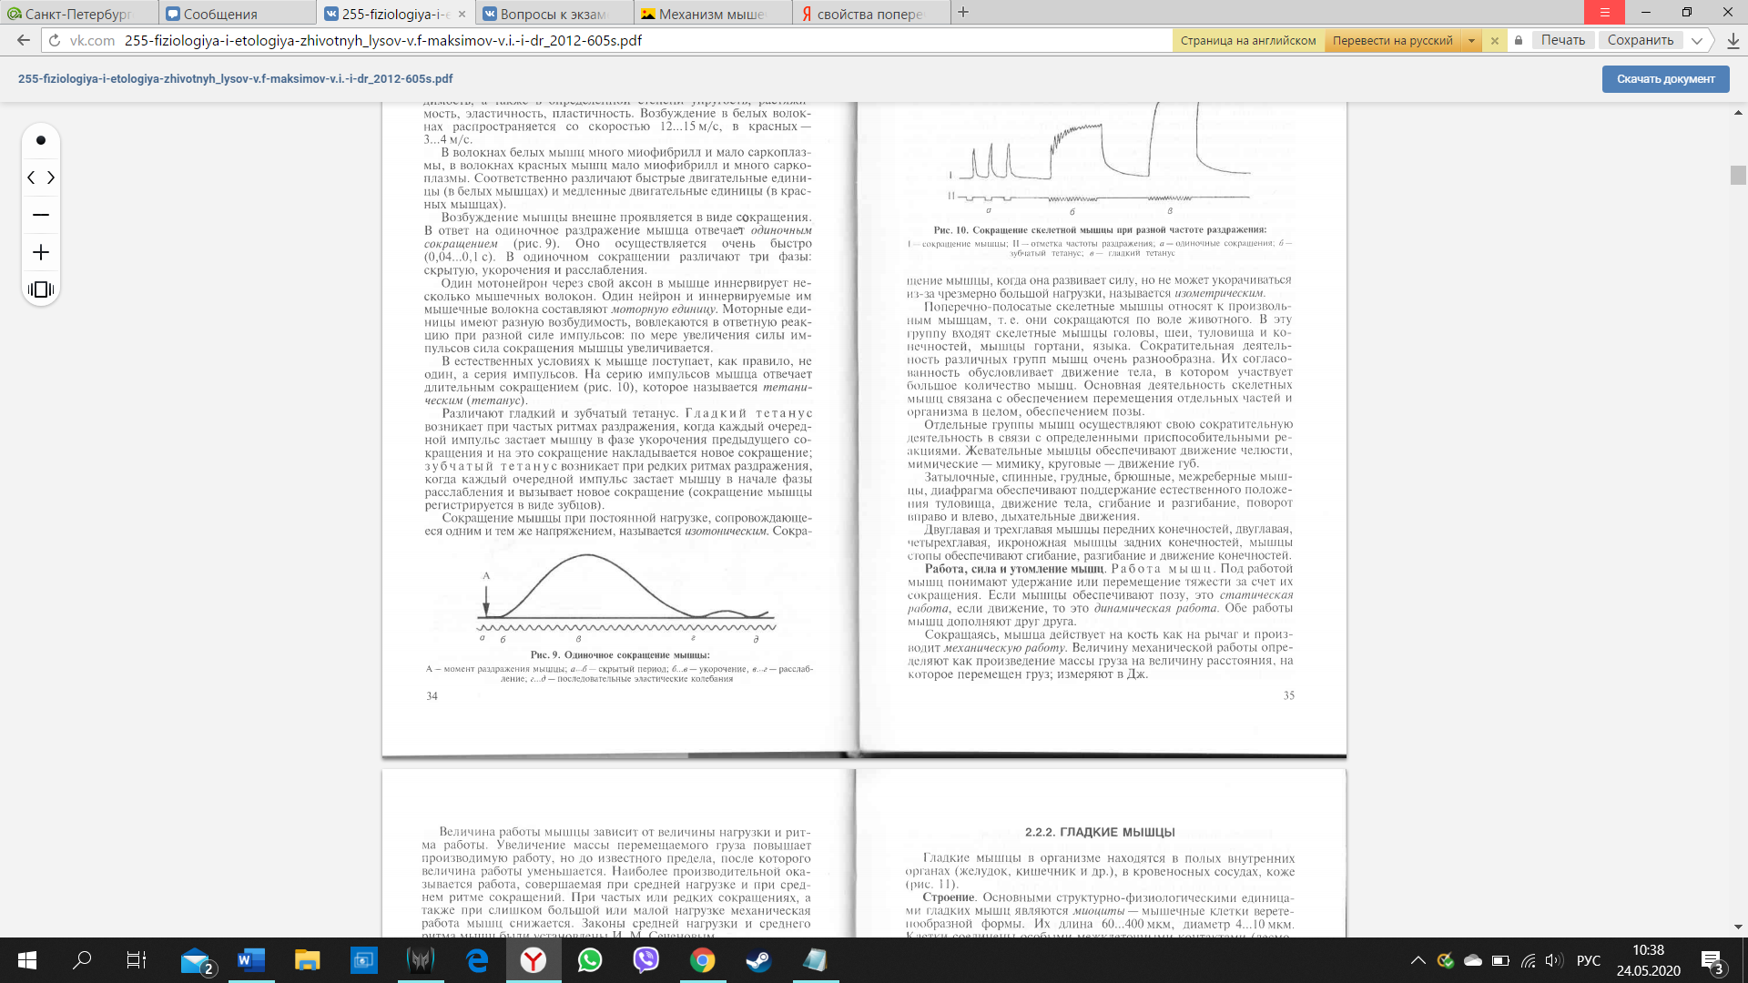
Task: Show hidden system tray icons chevron
Action: [1418, 960]
